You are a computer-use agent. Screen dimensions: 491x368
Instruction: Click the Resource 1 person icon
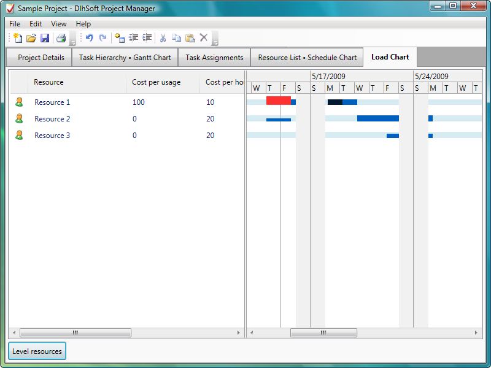[19, 102]
